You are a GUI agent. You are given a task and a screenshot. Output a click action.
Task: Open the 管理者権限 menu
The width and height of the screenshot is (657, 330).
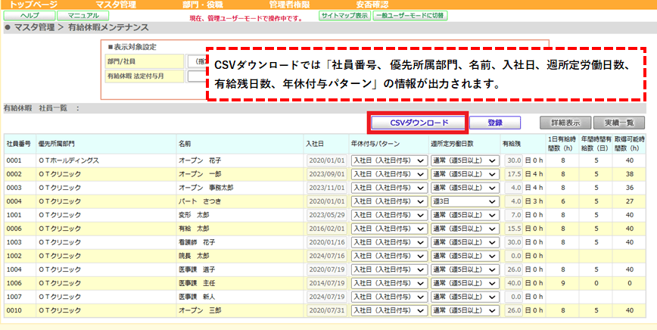point(289,5)
